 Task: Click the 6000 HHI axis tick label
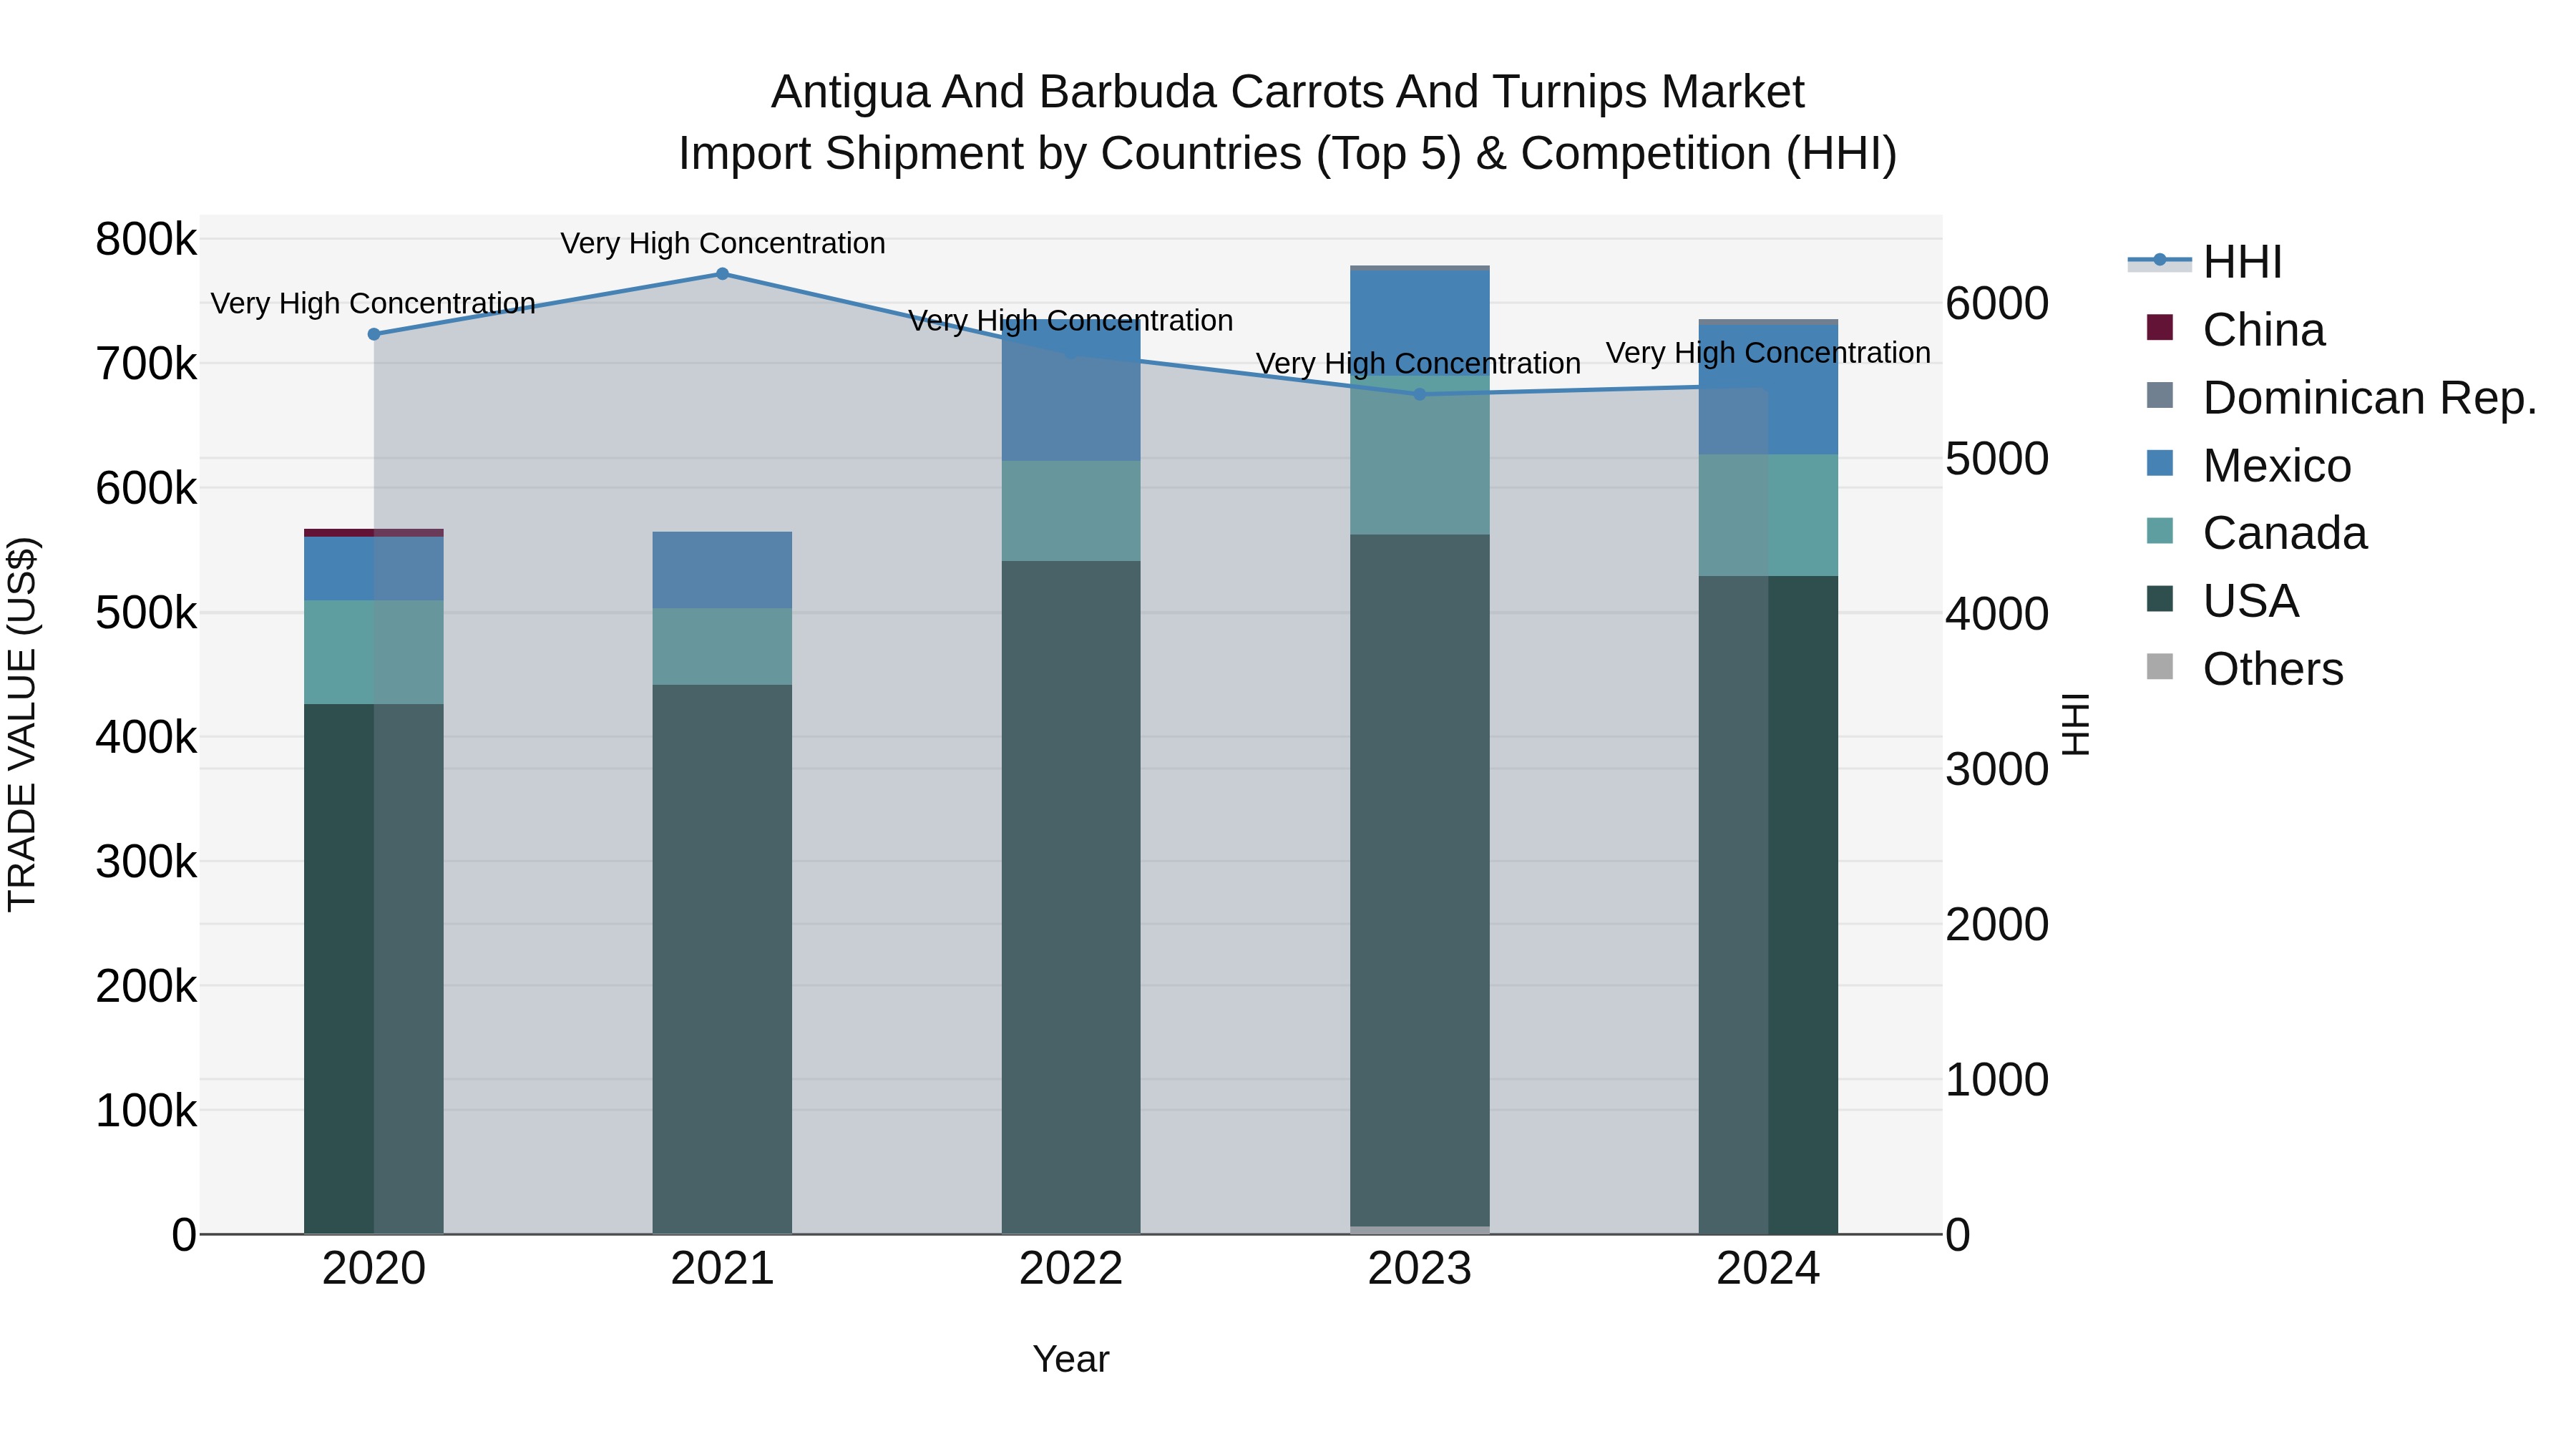pos(1997,303)
